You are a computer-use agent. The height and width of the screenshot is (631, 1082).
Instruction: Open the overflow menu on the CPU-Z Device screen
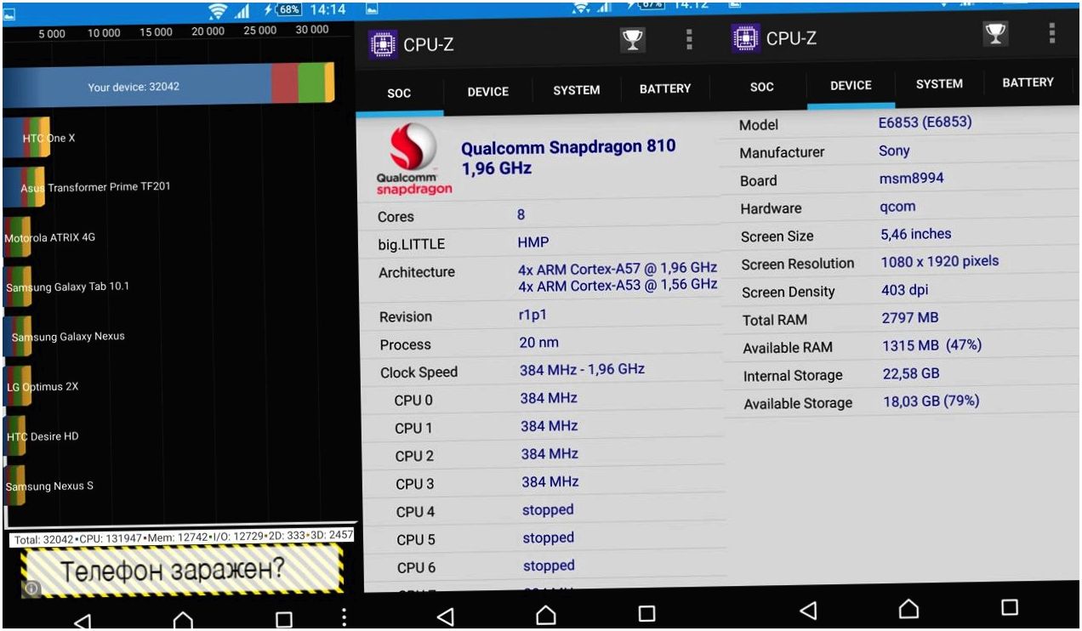[1052, 33]
